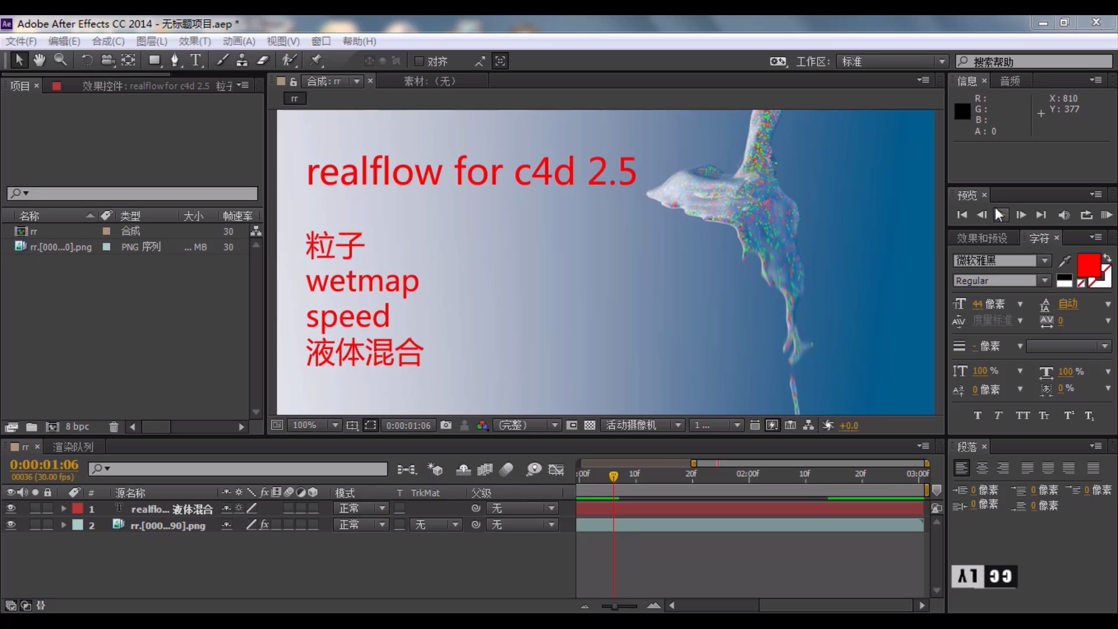The width and height of the screenshot is (1118, 629).
Task: Select the Pen tool
Action: 175,60
